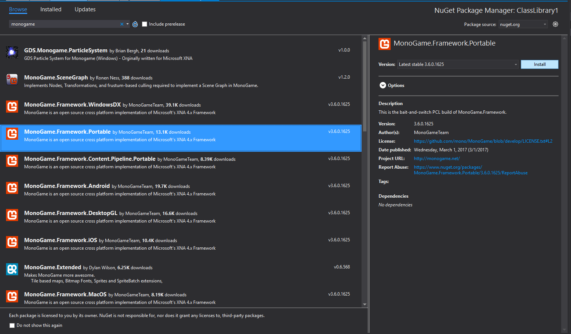Open the search history dropdown arrow
The height and width of the screenshot is (334, 571).
pyautogui.click(x=128, y=24)
